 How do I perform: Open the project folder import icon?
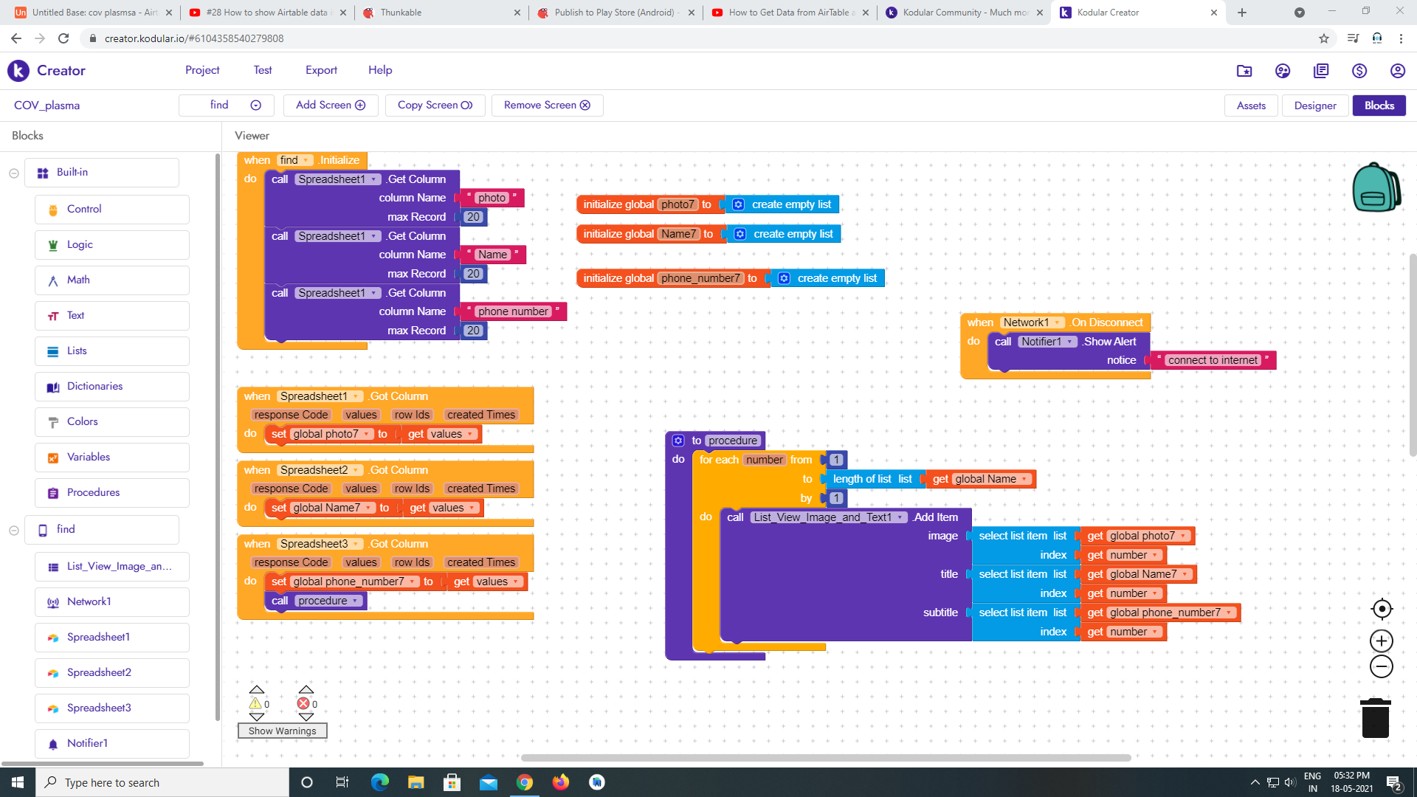pyautogui.click(x=1244, y=71)
